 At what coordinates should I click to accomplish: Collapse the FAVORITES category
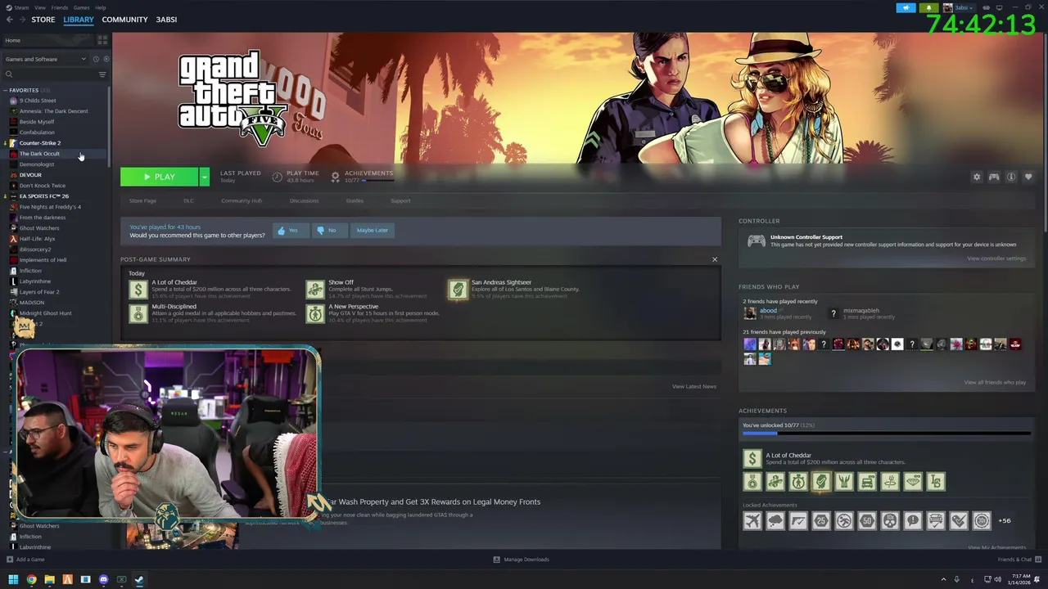pyautogui.click(x=6, y=90)
